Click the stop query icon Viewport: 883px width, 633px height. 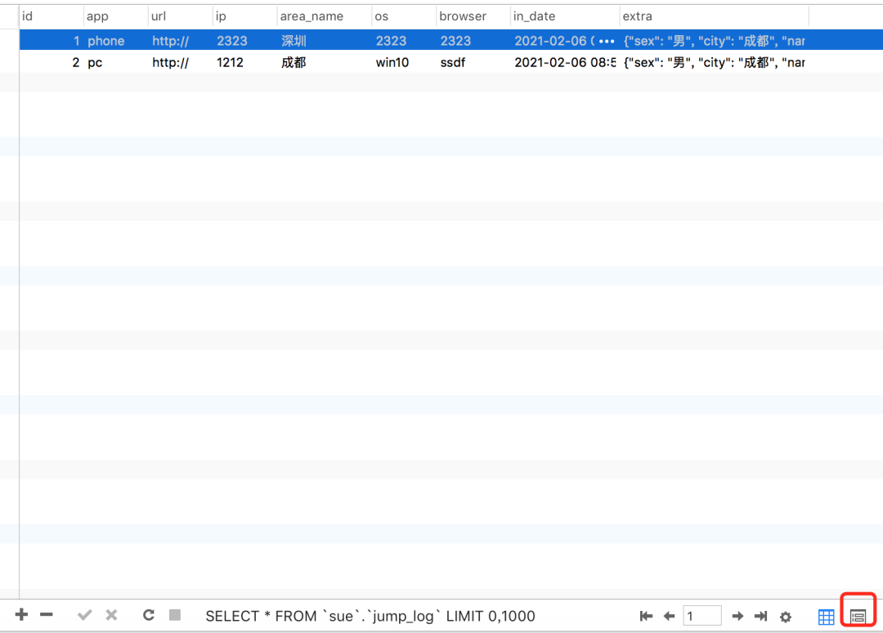click(x=174, y=615)
